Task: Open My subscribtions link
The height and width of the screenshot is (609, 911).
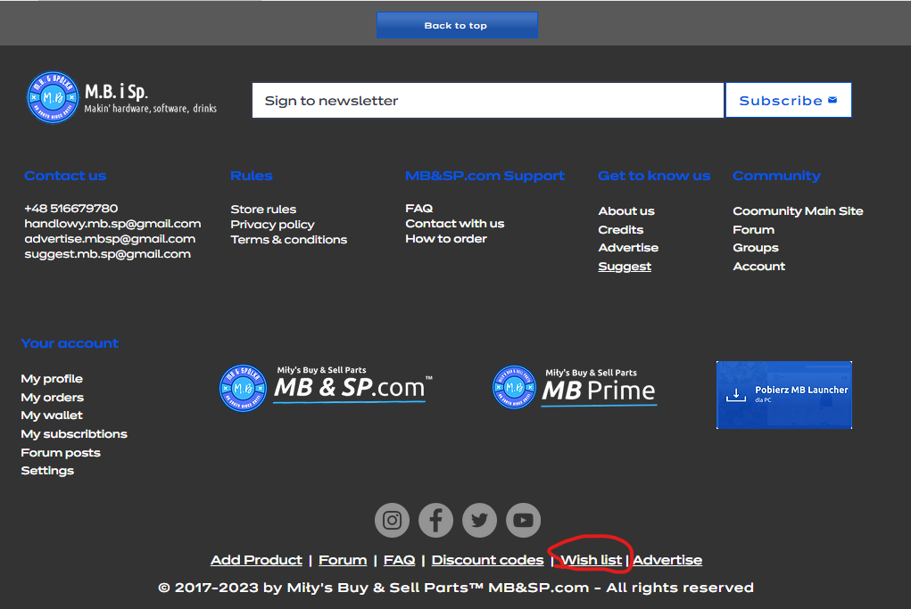Action: coord(74,434)
